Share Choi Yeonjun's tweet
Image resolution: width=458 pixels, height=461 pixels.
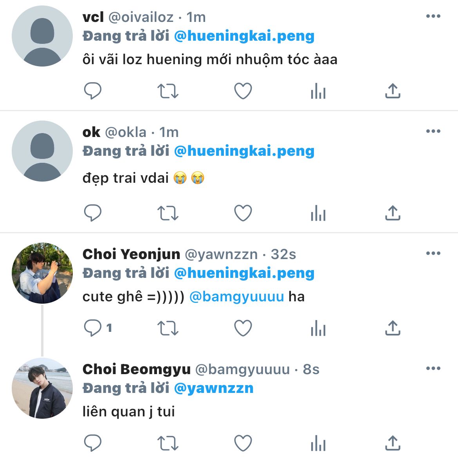[x=393, y=328]
